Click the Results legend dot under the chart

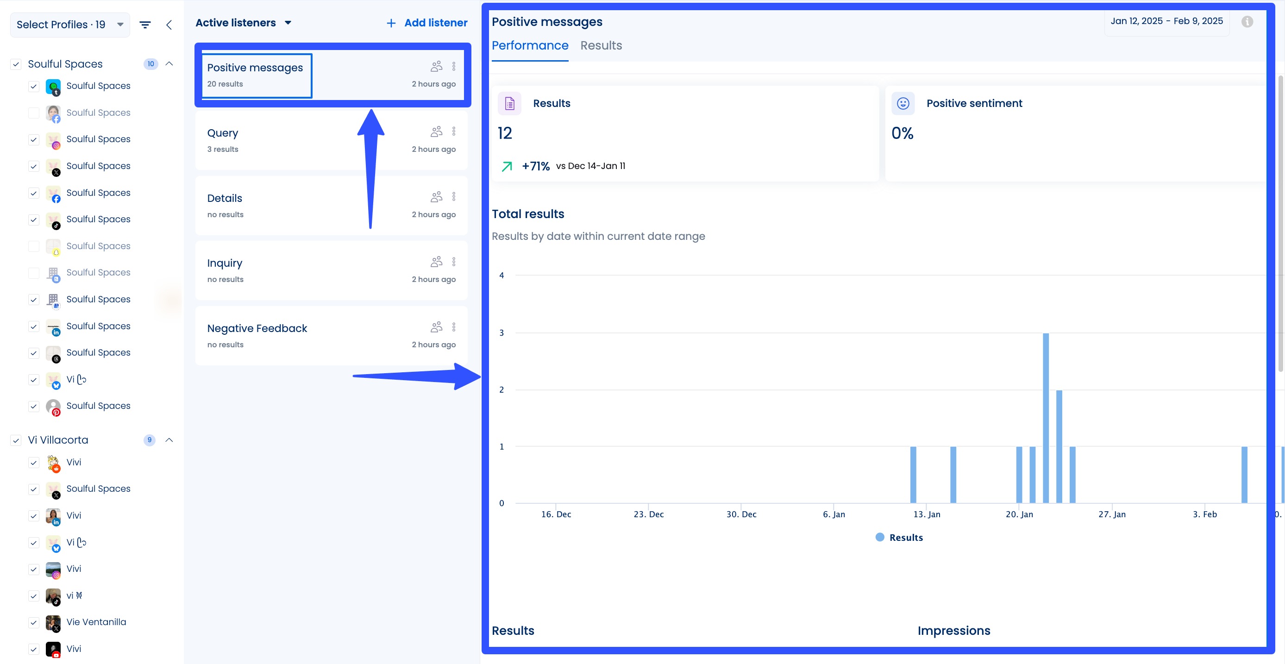pos(879,537)
